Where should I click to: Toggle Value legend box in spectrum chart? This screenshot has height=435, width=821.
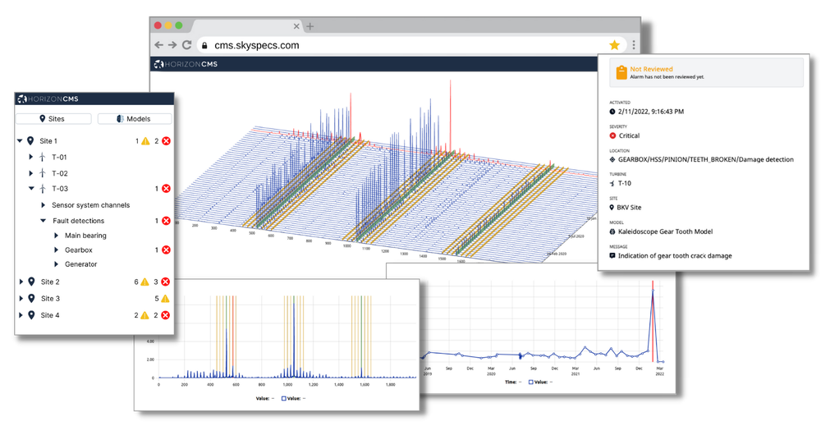click(x=284, y=398)
